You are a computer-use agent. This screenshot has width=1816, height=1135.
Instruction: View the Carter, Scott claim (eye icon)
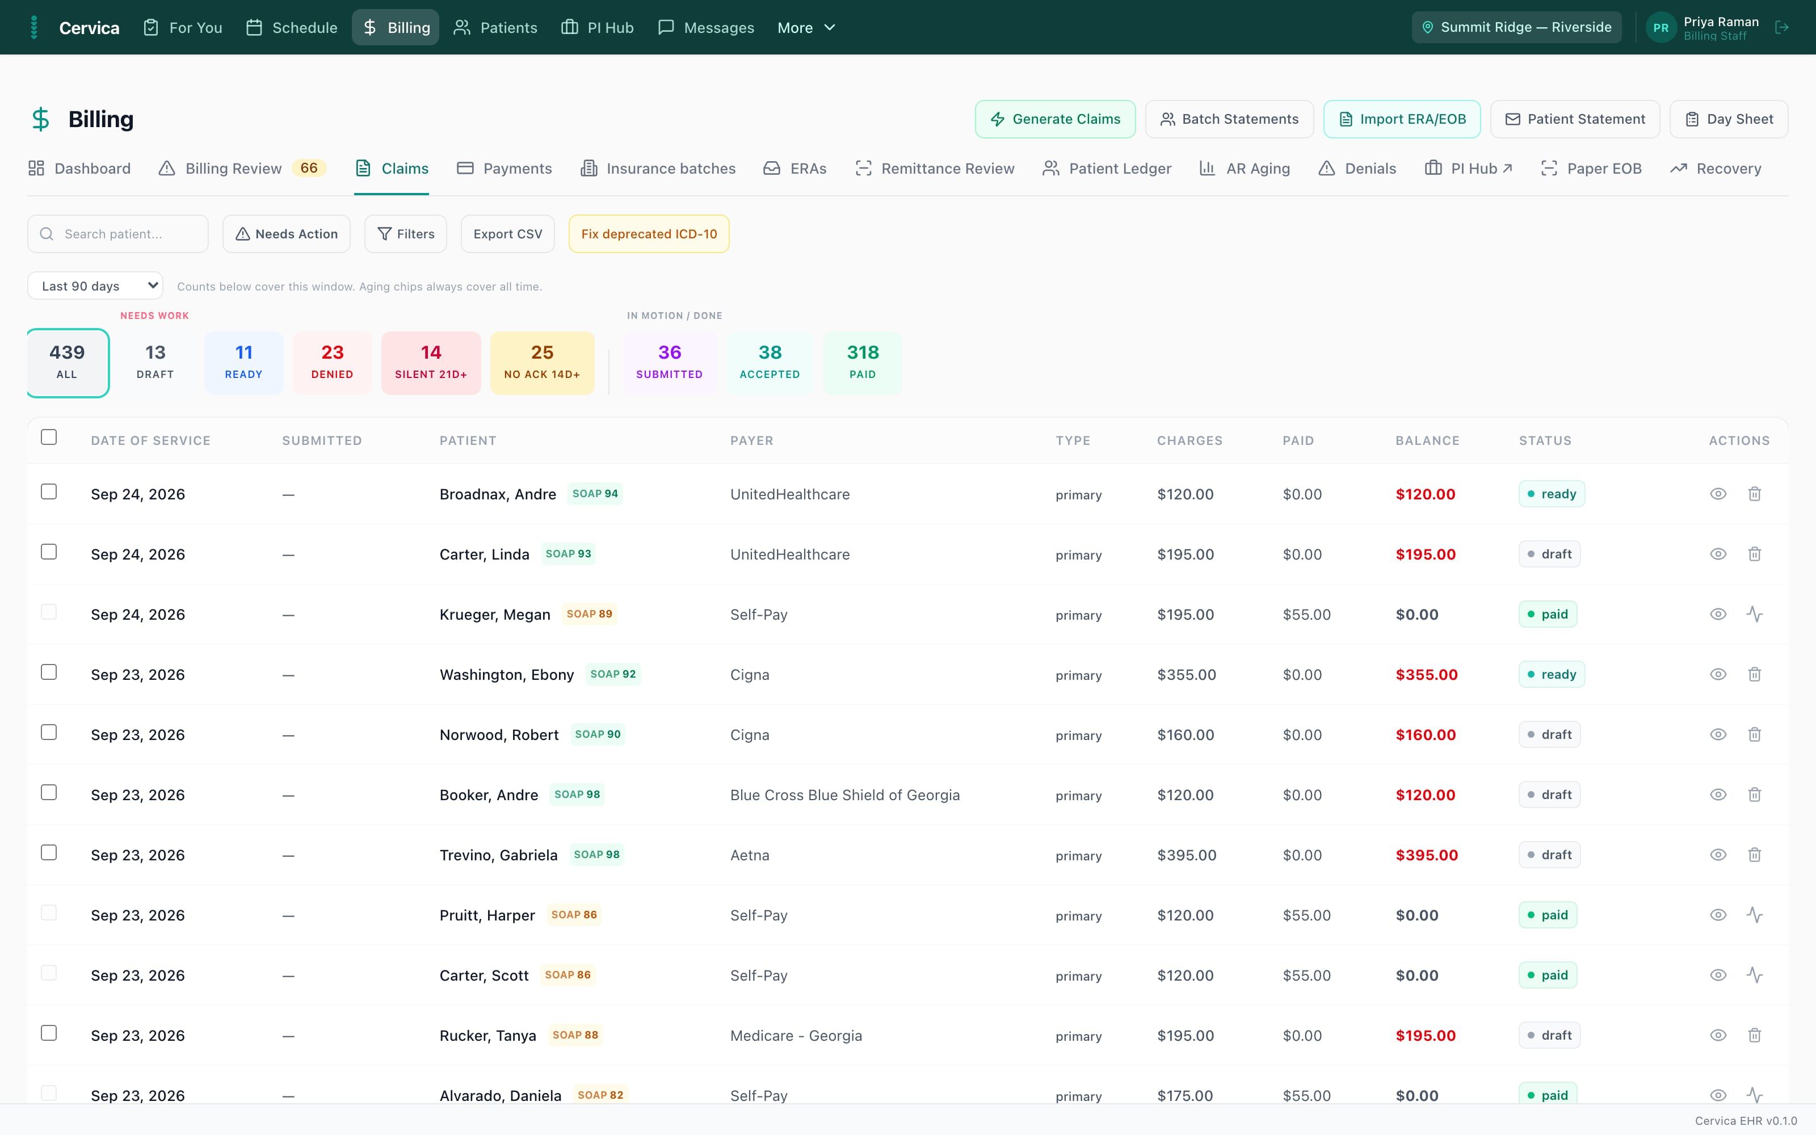pos(1718,974)
